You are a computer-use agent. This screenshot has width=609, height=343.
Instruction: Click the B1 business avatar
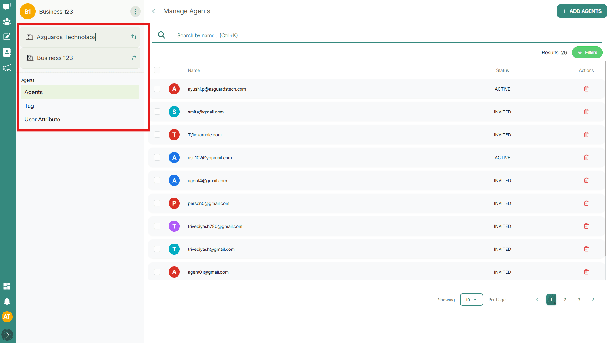[x=28, y=12]
